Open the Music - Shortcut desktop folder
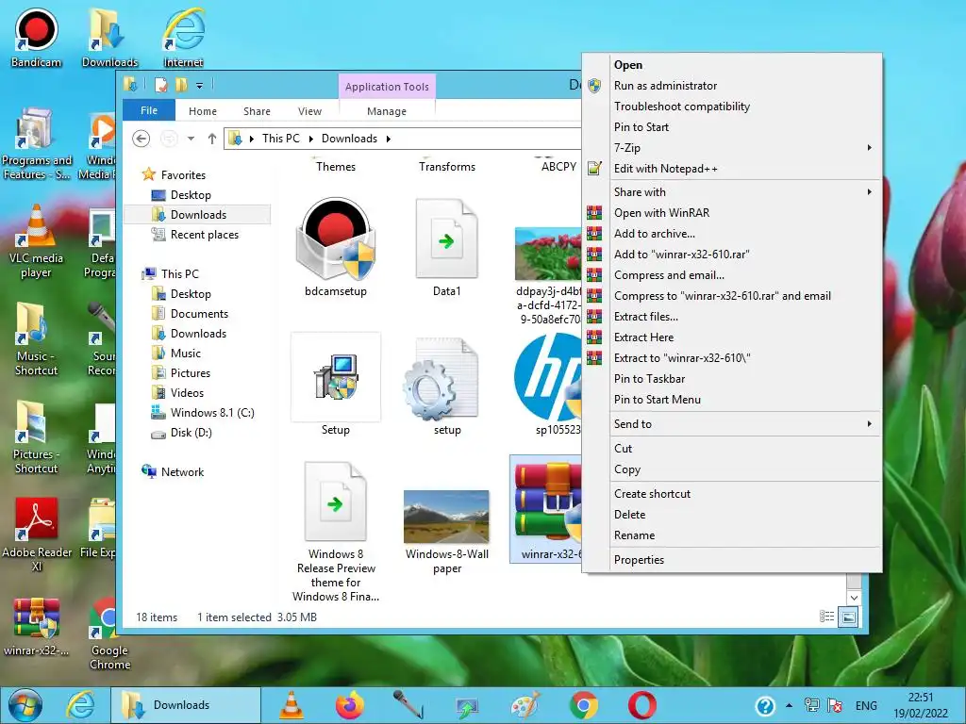 click(x=37, y=339)
